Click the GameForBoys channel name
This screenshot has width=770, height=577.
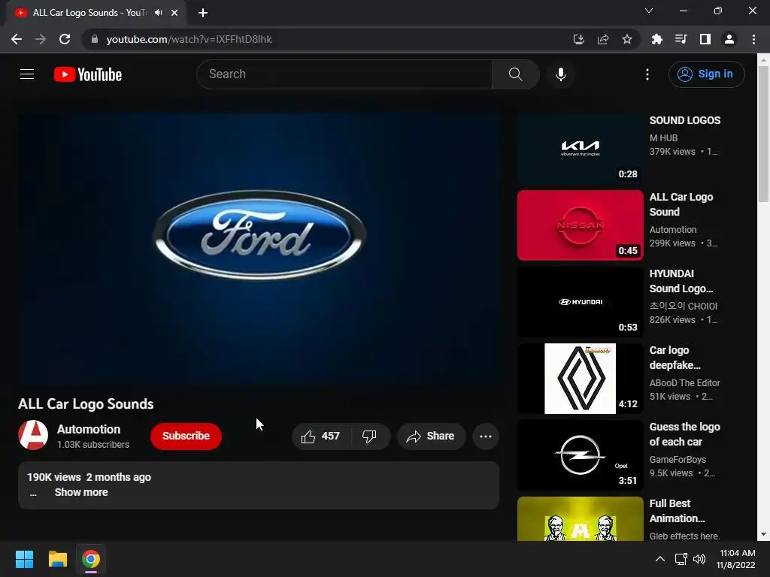pos(678,459)
